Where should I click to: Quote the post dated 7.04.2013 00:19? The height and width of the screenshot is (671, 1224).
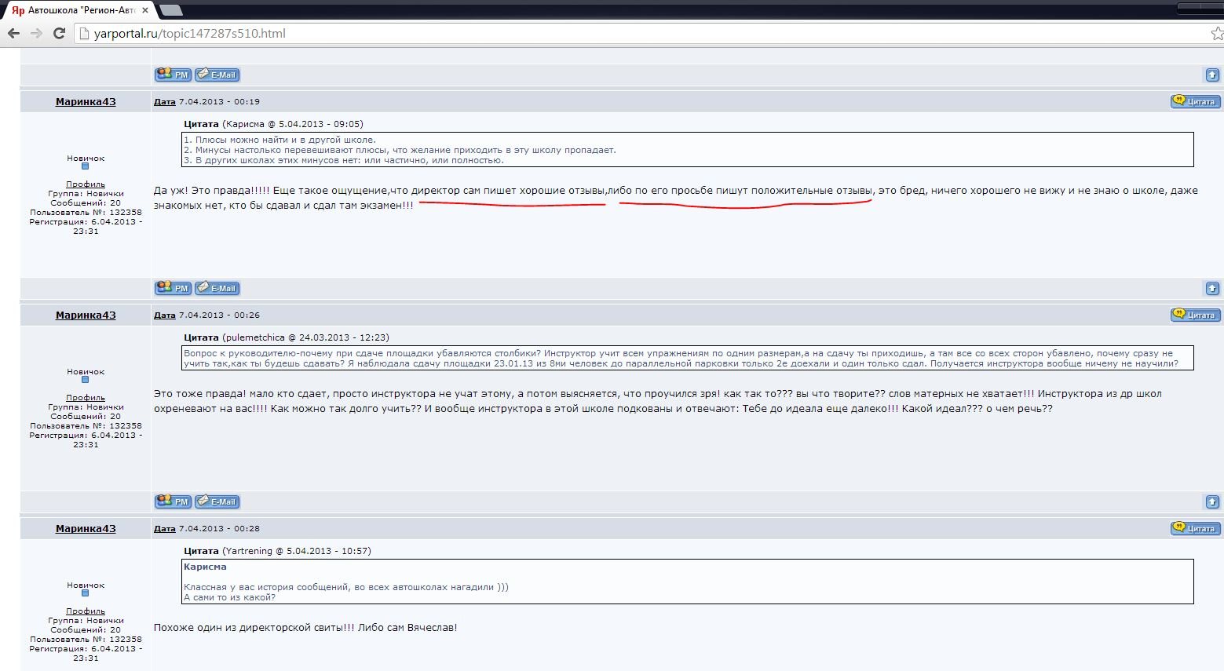point(1195,101)
